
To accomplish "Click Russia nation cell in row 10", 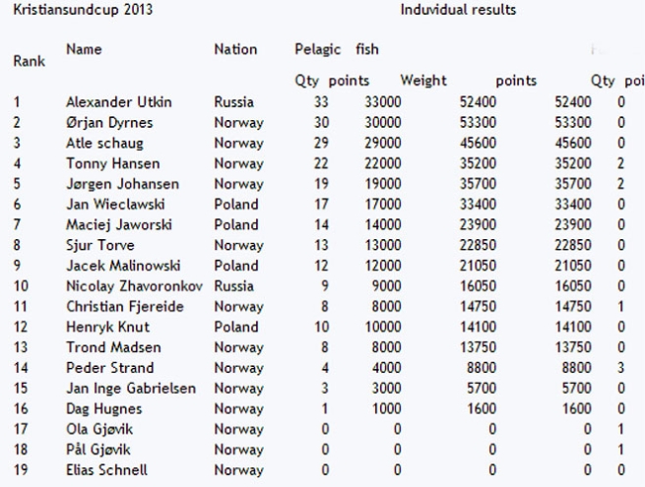I will [x=233, y=286].
